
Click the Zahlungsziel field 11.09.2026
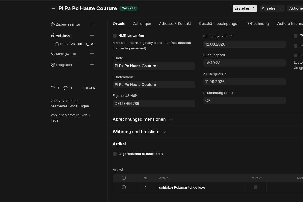click(x=244, y=82)
